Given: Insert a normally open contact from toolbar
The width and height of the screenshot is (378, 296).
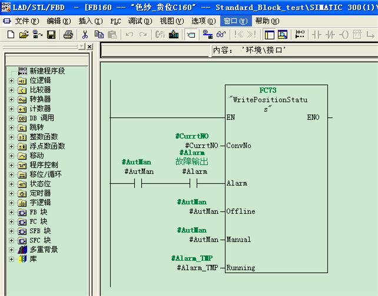Looking at the screenshot, I should (316, 35).
